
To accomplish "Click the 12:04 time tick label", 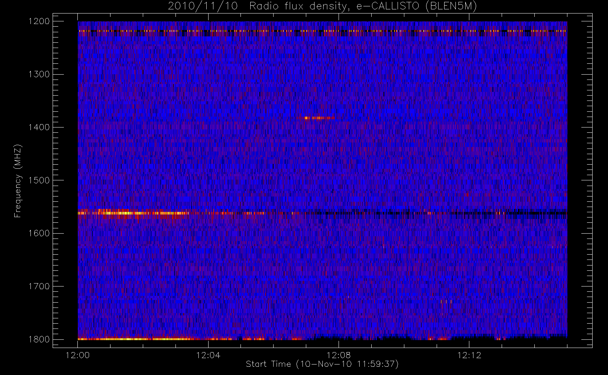I will coord(208,355).
